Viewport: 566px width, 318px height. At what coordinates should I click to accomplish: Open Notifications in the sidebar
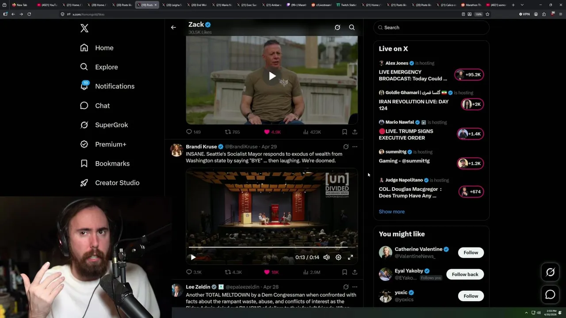pyautogui.click(x=107, y=86)
